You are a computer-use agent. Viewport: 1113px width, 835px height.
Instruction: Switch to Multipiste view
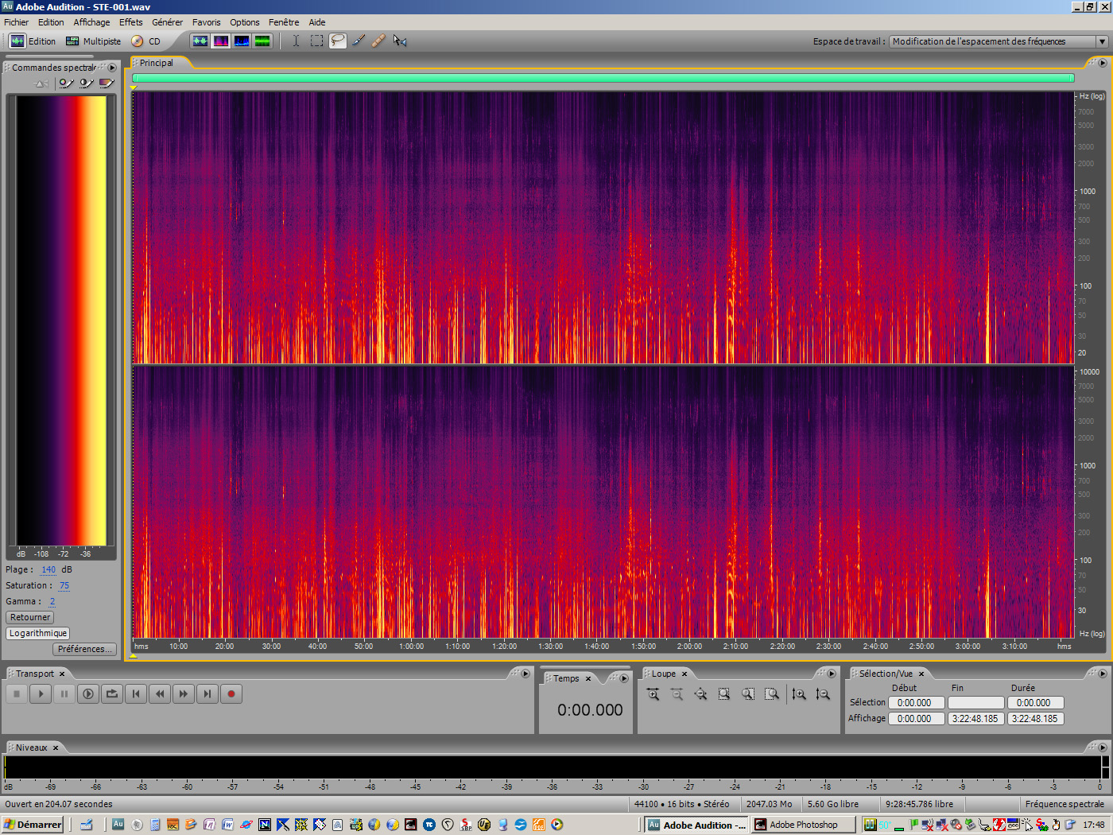[93, 41]
